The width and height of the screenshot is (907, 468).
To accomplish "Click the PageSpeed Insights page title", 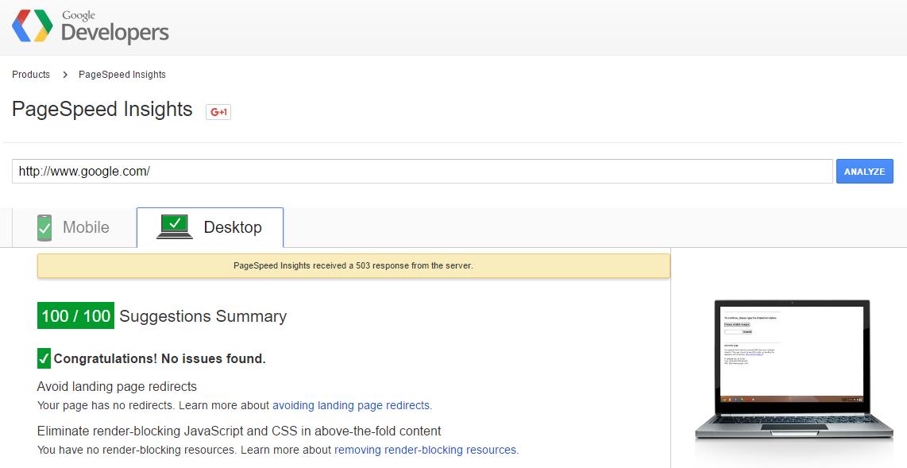I will pos(102,110).
